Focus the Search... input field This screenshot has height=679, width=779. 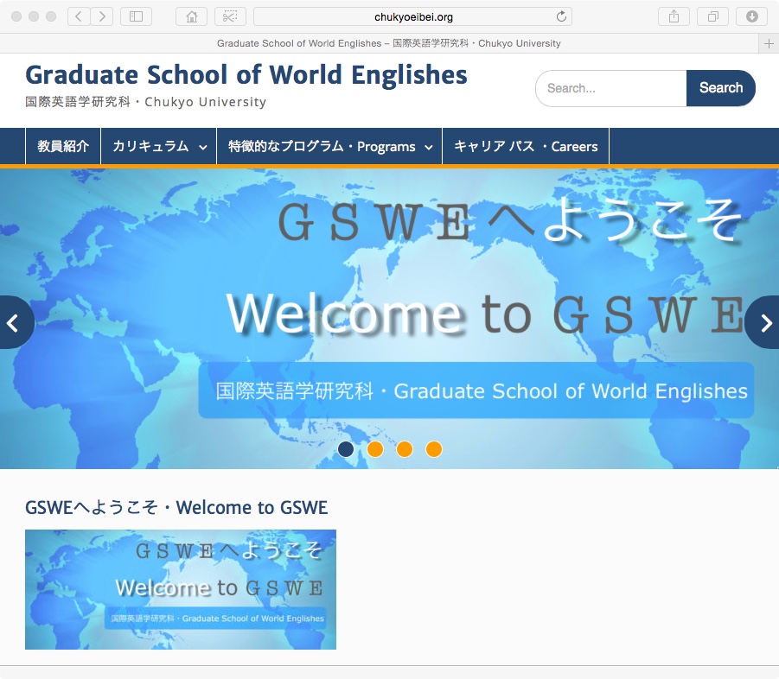(x=611, y=88)
